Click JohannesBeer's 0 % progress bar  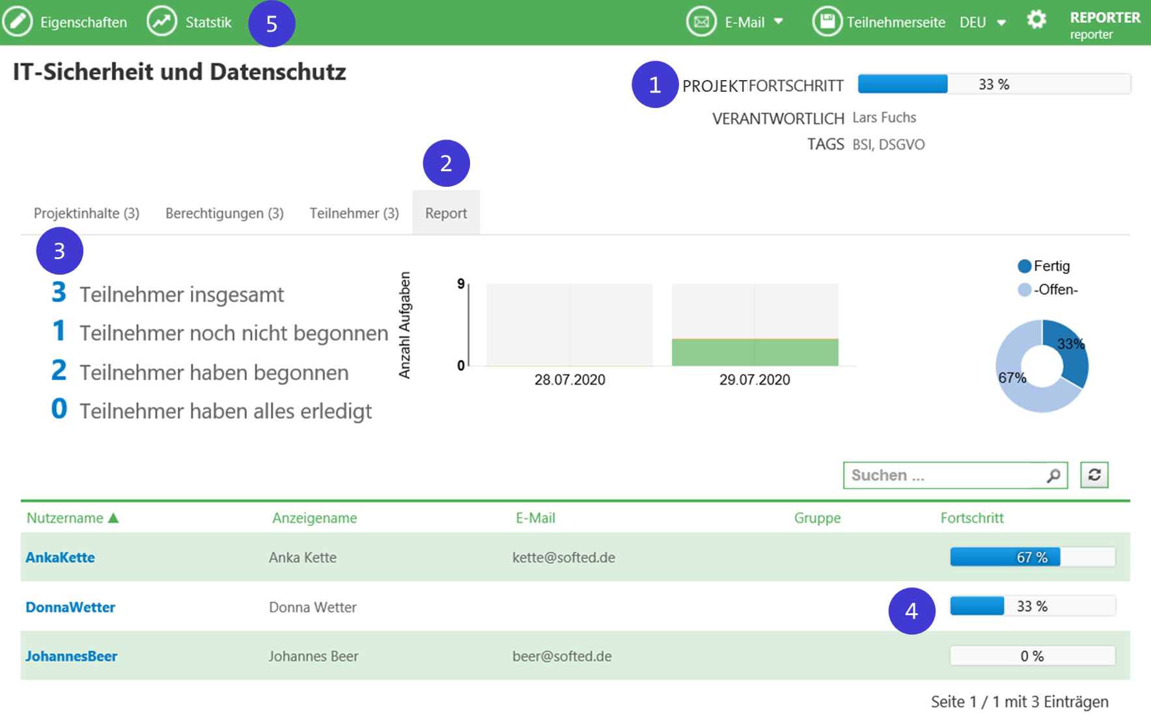pyautogui.click(x=1033, y=655)
